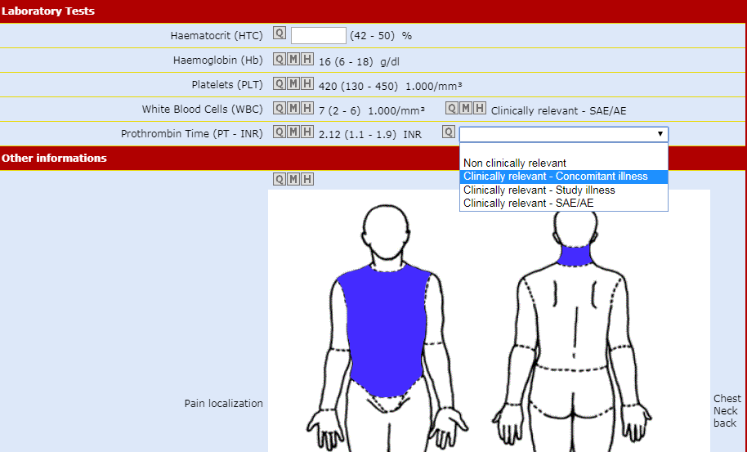Click the Q icon for Prothrombin Time value
The image size is (747, 452).
(280, 132)
